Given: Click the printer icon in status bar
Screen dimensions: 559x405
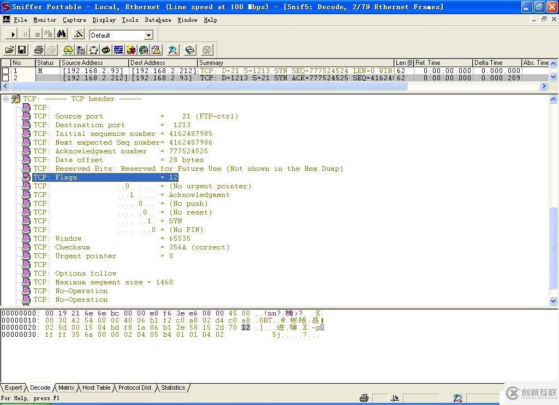Looking at the screenshot, I should (364, 398).
